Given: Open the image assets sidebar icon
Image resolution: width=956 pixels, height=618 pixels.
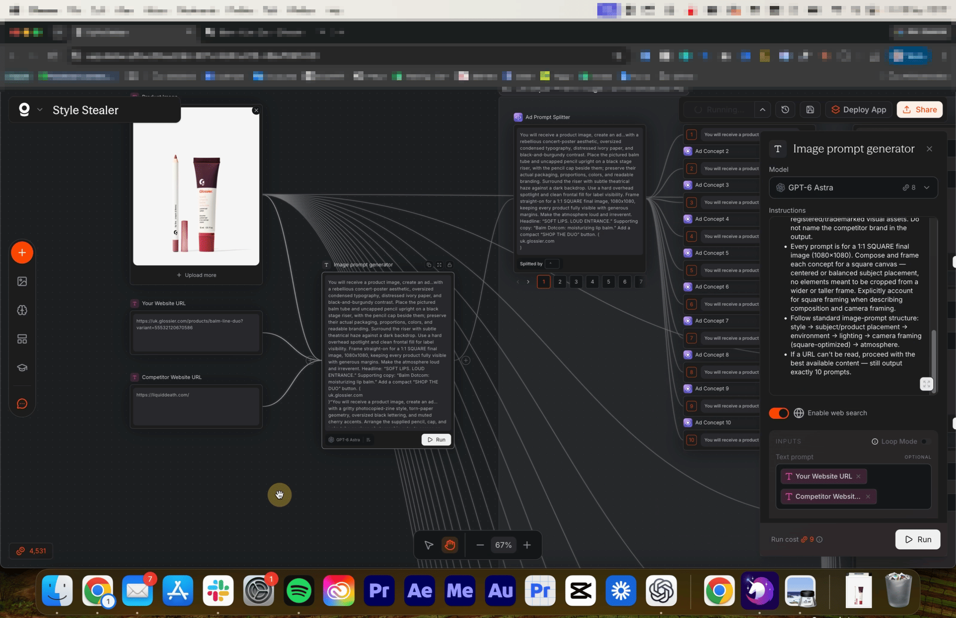Looking at the screenshot, I should [22, 282].
